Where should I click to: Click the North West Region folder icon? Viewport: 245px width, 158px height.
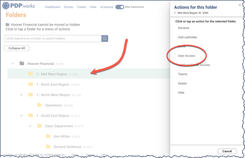31,95
